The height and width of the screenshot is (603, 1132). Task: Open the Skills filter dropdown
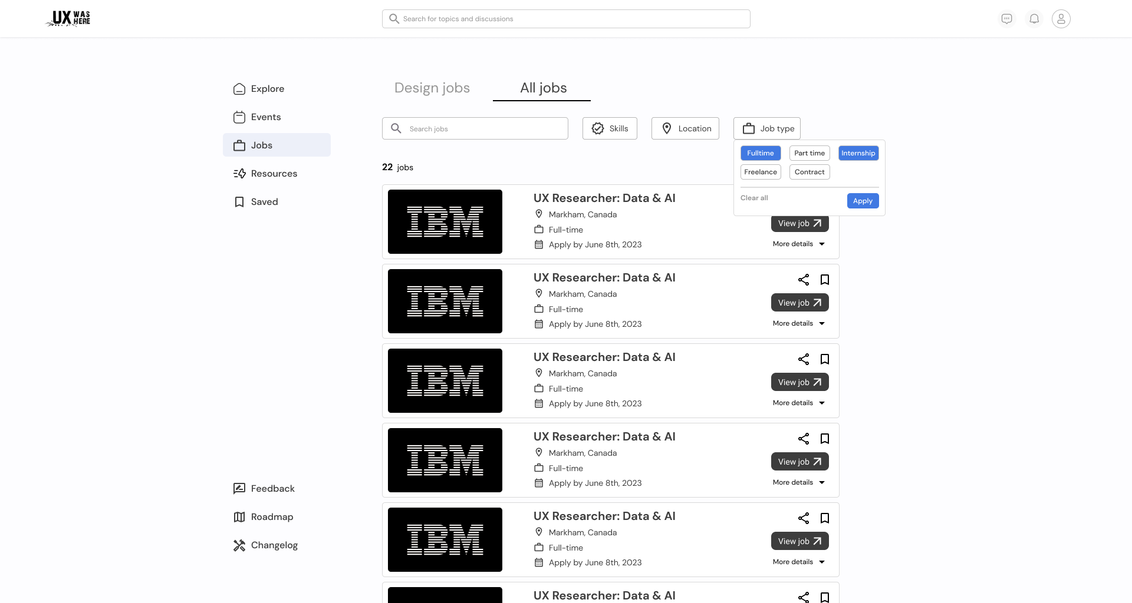[x=610, y=128]
